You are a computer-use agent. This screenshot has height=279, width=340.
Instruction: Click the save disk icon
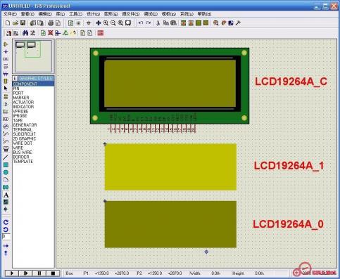[x=23, y=23]
